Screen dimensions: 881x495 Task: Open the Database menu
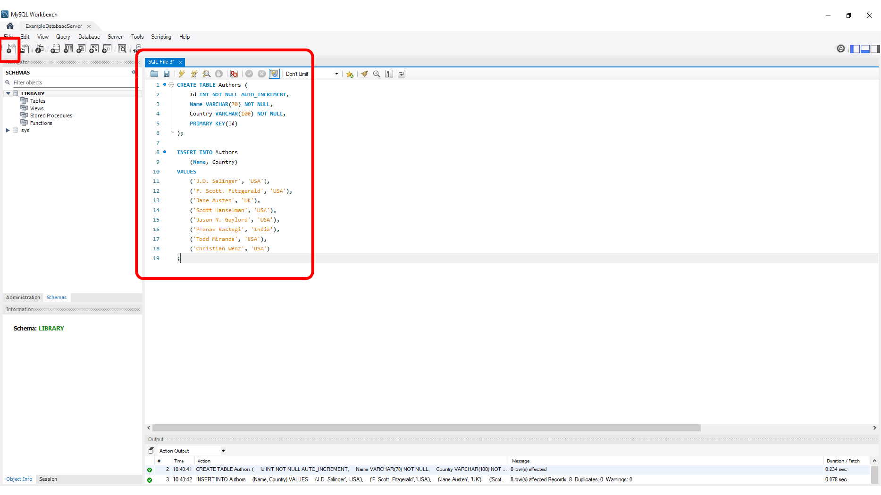pyautogui.click(x=89, y=37)
